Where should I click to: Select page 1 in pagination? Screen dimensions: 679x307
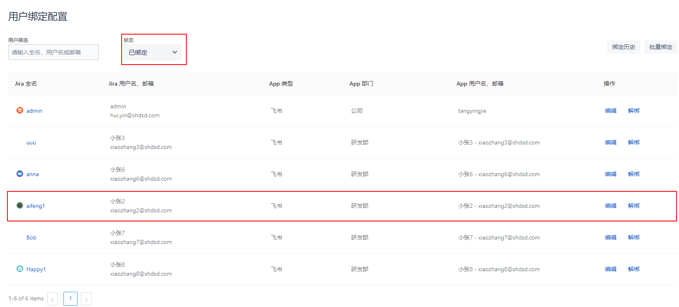pos(70,299)
